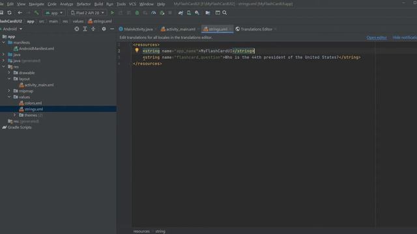Click Attach Debugger to Android Process icon
417x234 pixels.
[x=162, y=13]
